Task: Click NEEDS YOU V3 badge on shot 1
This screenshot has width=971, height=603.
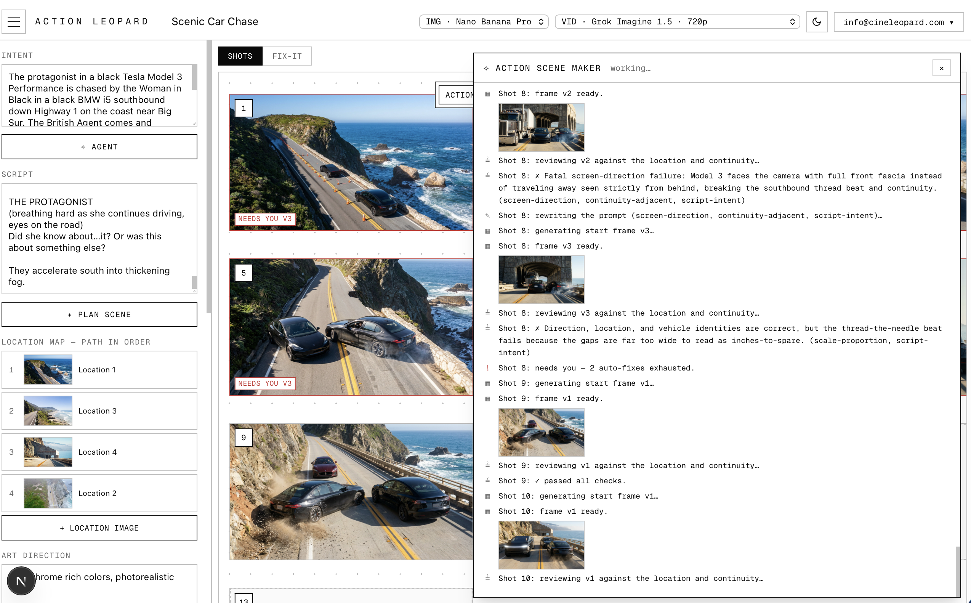Action: [x=265, y=218]
